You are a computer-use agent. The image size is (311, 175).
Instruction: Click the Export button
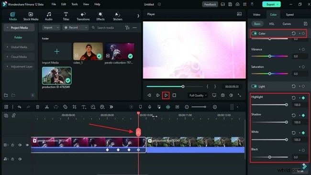[271, 4]
